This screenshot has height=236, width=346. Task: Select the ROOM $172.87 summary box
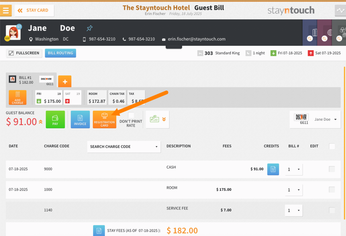click(x=97, y=97)
